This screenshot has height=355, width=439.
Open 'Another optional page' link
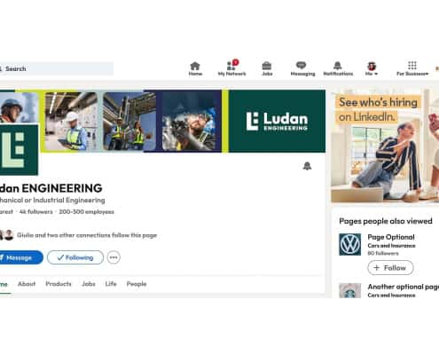pos(404,287)
